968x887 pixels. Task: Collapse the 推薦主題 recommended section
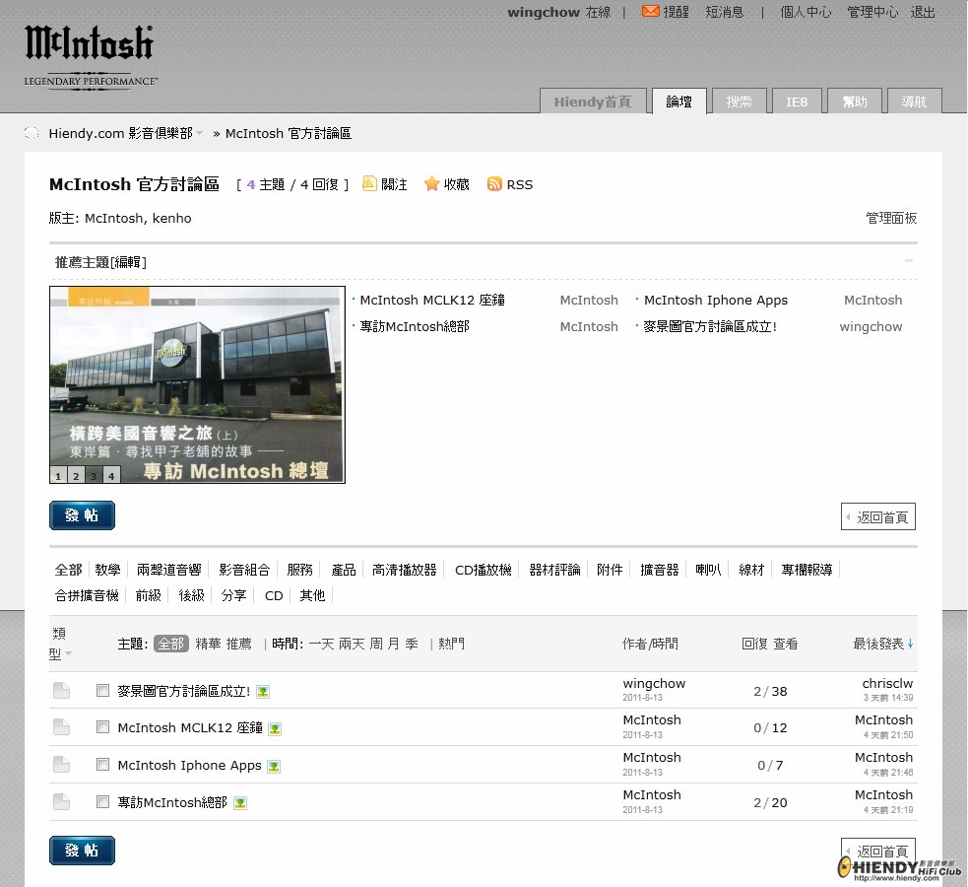[x=908, y=261]
